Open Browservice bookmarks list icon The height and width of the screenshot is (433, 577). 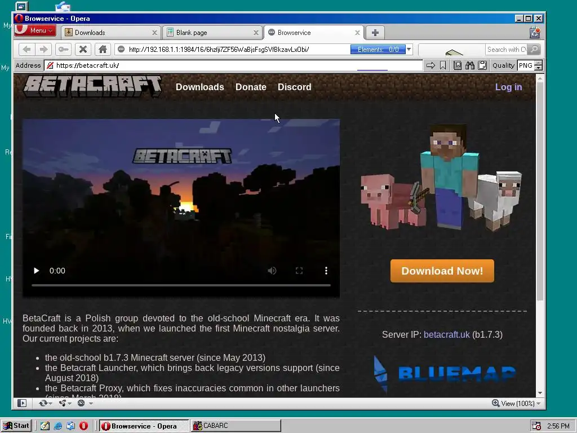pos(458,65)
